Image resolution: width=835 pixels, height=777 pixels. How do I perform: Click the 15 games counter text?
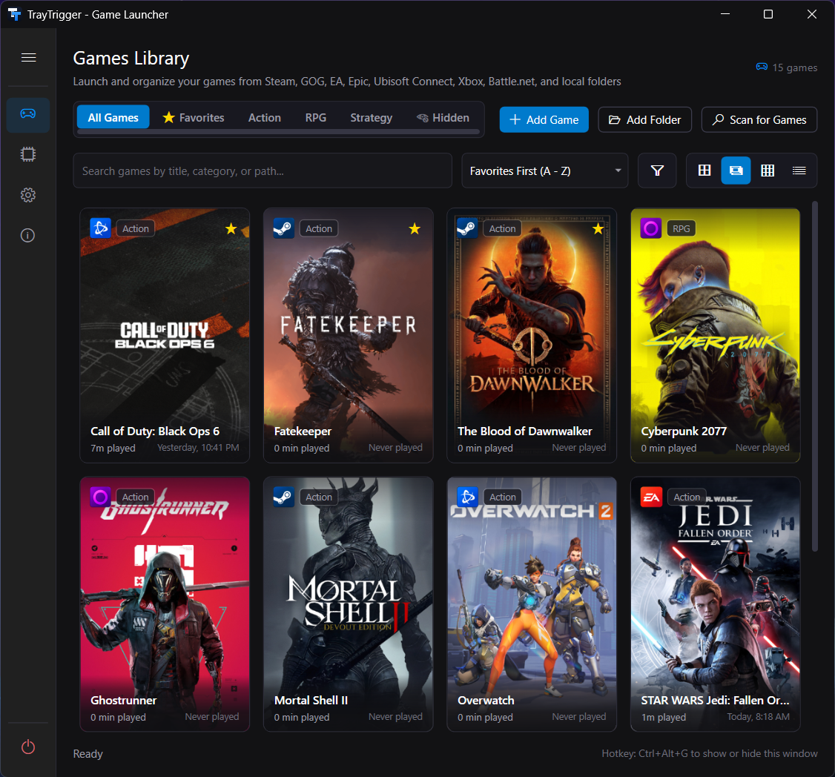point(794,67)
